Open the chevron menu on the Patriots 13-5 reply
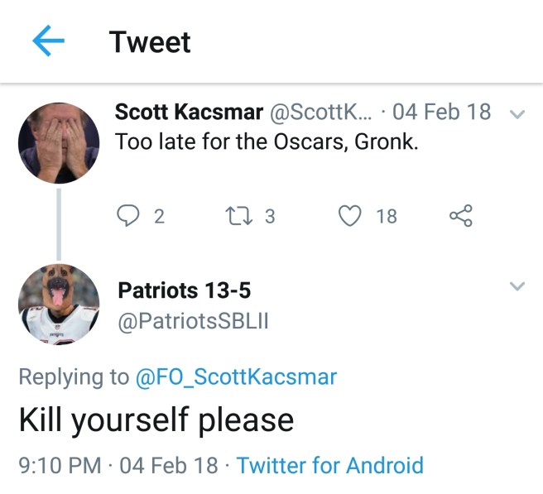Viewport: 543px width, 494px height. 517,287
